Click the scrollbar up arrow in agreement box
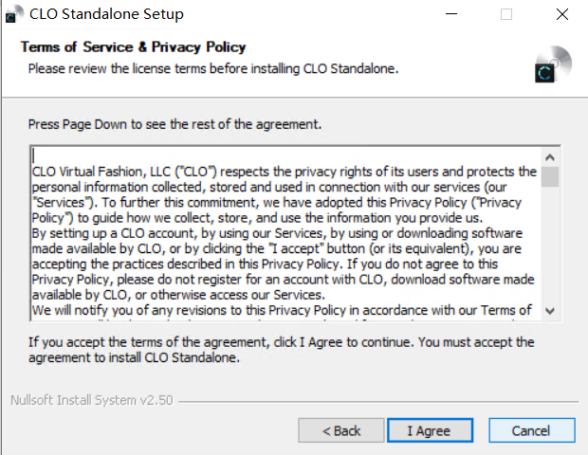 [550, 156]
